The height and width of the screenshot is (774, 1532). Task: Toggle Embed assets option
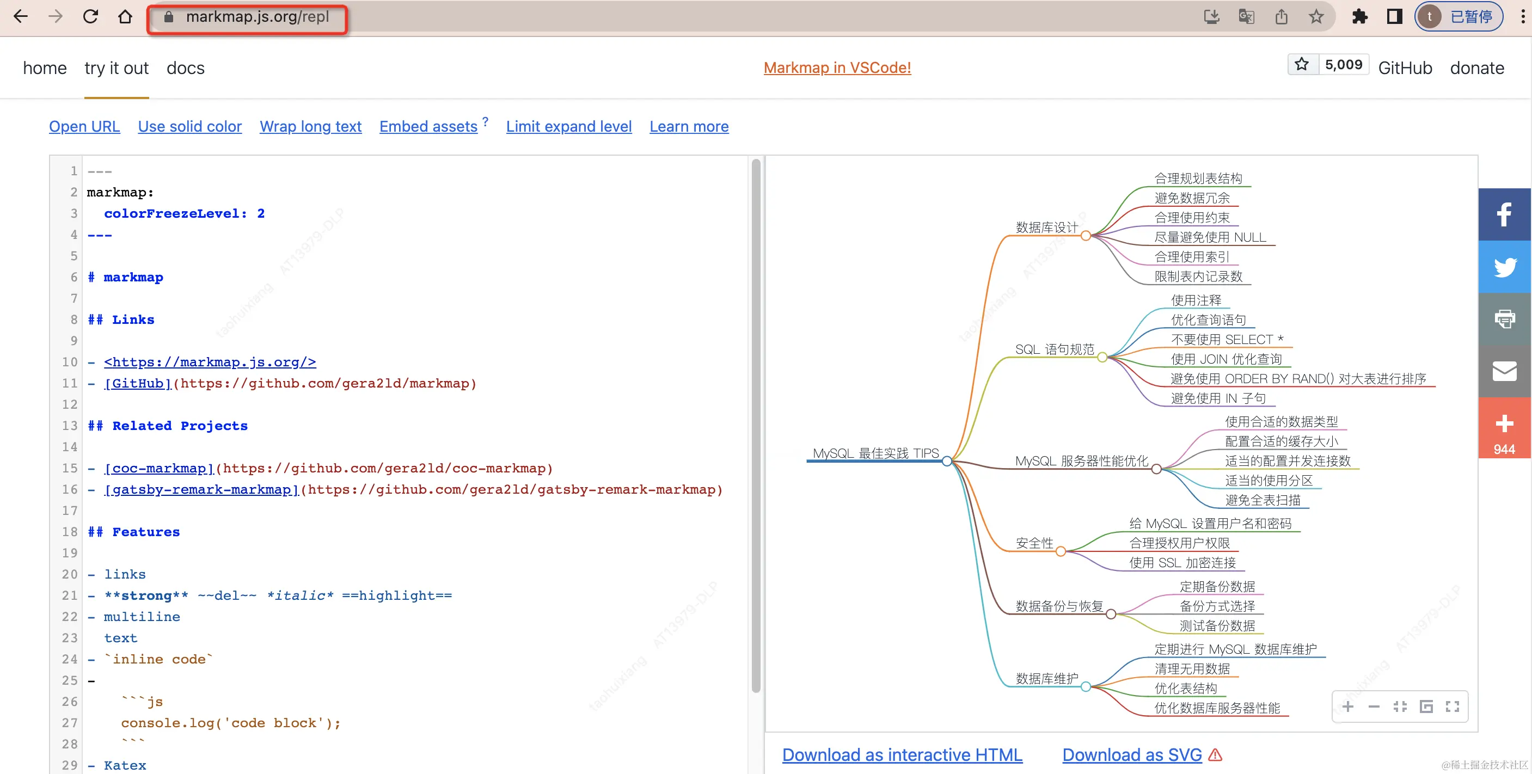tap(428, 126)
